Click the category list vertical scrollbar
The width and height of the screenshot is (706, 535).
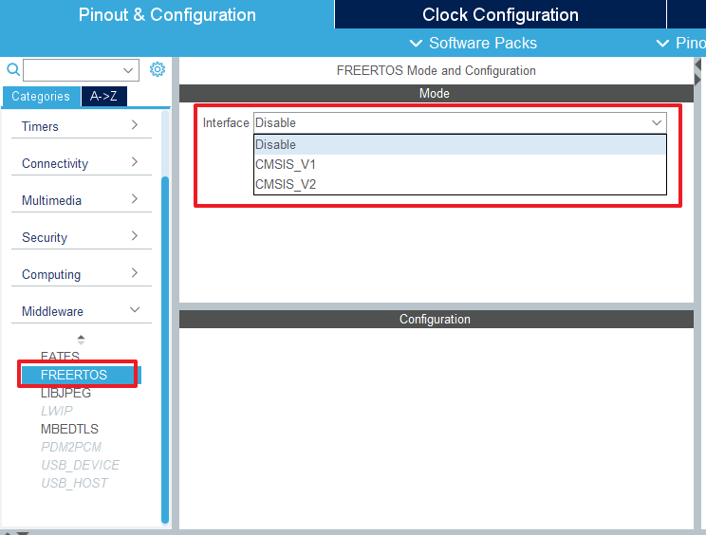[x=165, y=350]
